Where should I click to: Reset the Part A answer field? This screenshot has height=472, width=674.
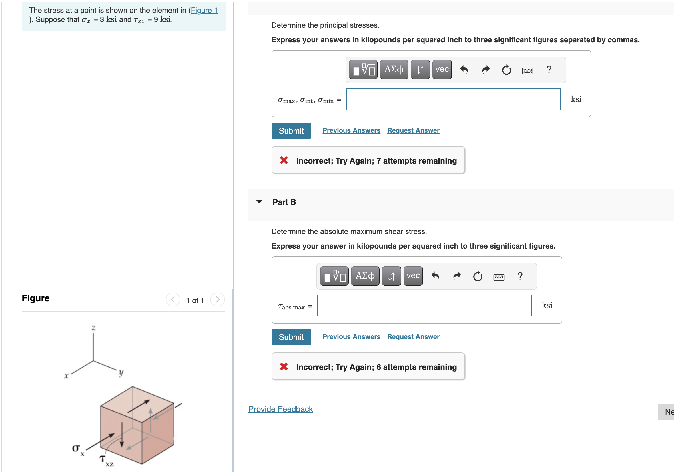[506, 70]
